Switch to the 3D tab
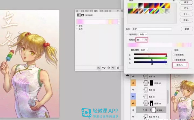The height and width of the screenshot is (120, 194). (110, 11)
